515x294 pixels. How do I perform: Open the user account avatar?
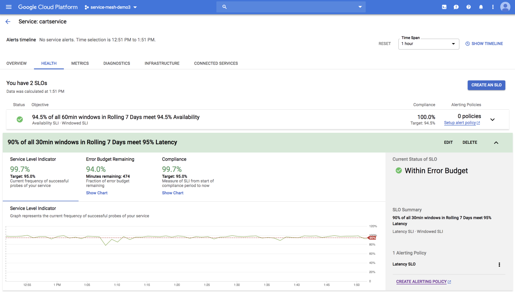[x=505, y=7]
